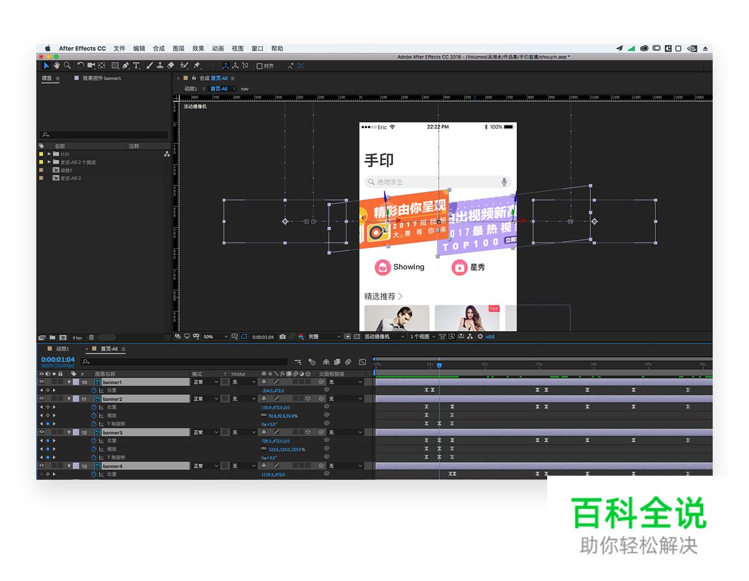Toggle the stopwatch for banner2 缩放
Viewport: 749px width, 581px height.
click(x=94, y=415)
